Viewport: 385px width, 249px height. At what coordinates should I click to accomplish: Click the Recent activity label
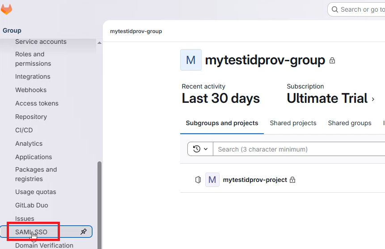point(203,86)
